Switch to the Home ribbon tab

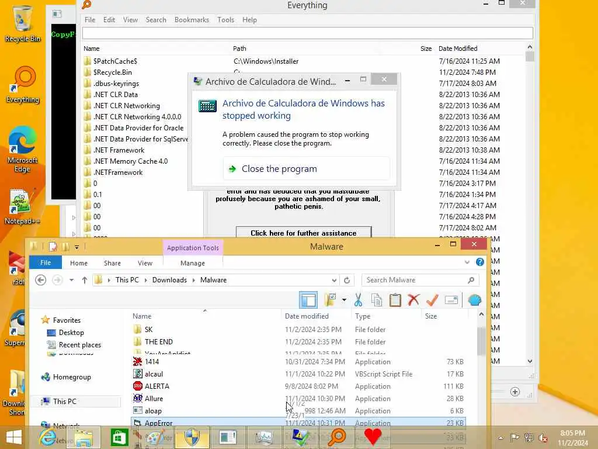pyautogui.click(x=79, y=263)
